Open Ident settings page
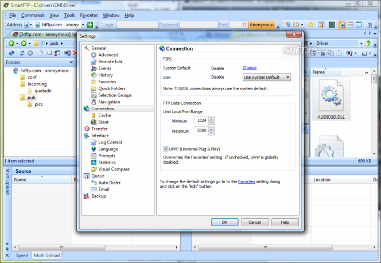381x263 pixels. click(103, 122)
